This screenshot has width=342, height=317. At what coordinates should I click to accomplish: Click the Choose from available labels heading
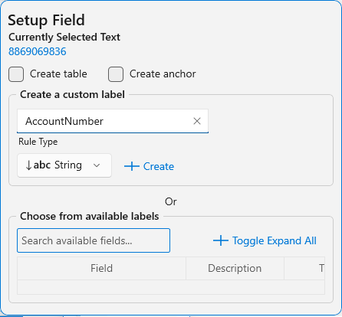tap(90, 216)
